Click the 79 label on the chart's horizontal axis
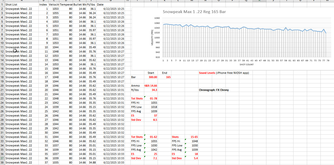Viewport: 334px width, 165px height. (328, 61)
